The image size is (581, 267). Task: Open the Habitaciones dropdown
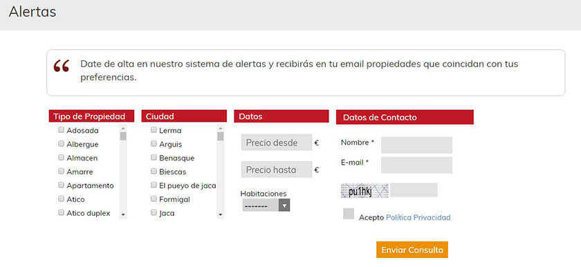coord(266,205)
